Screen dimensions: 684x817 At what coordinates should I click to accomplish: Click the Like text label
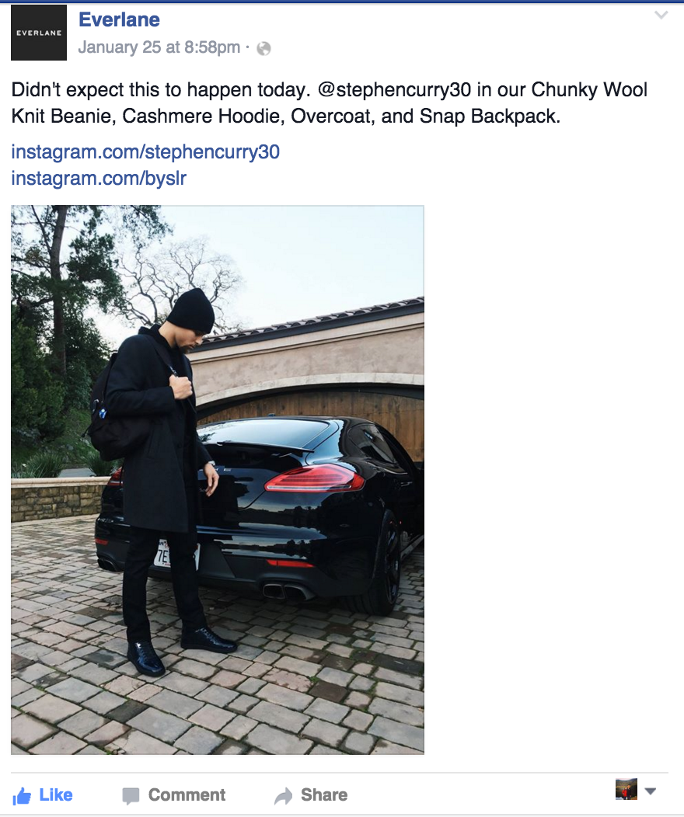(x=56, y=794)
